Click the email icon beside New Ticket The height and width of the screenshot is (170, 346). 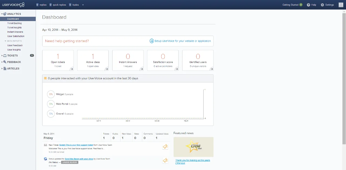45,145
